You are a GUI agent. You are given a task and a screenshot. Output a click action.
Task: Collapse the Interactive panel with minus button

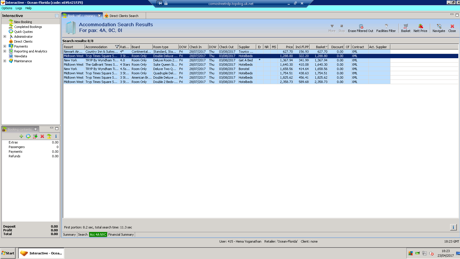coord(57,16)
